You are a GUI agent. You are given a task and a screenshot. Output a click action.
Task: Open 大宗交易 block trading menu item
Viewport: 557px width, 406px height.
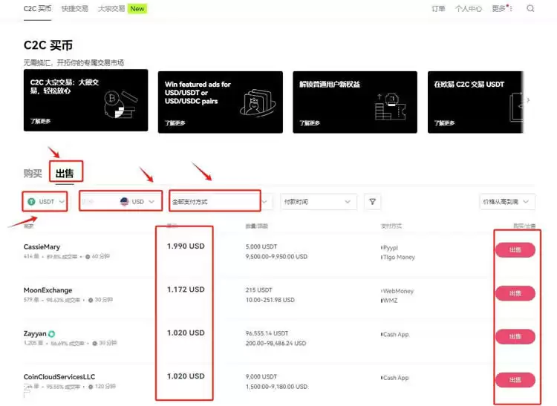pos(111,9)
